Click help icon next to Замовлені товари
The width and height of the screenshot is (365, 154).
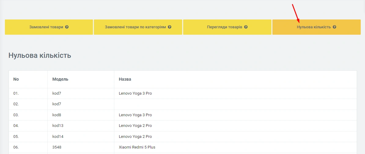click(x=67, y=27)
